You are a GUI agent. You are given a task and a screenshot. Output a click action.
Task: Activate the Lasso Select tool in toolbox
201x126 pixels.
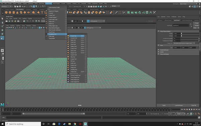(2, 23)
